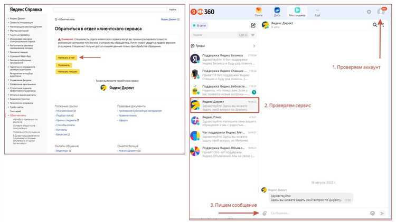
Task: Expand Мастер кампаний sidebar item
Action: pos(18,31)
